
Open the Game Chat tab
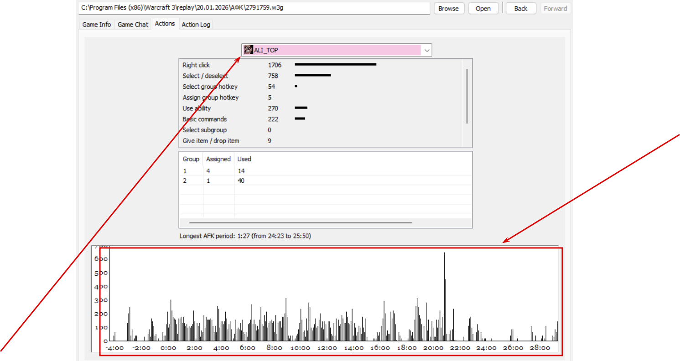pos(133,25)
